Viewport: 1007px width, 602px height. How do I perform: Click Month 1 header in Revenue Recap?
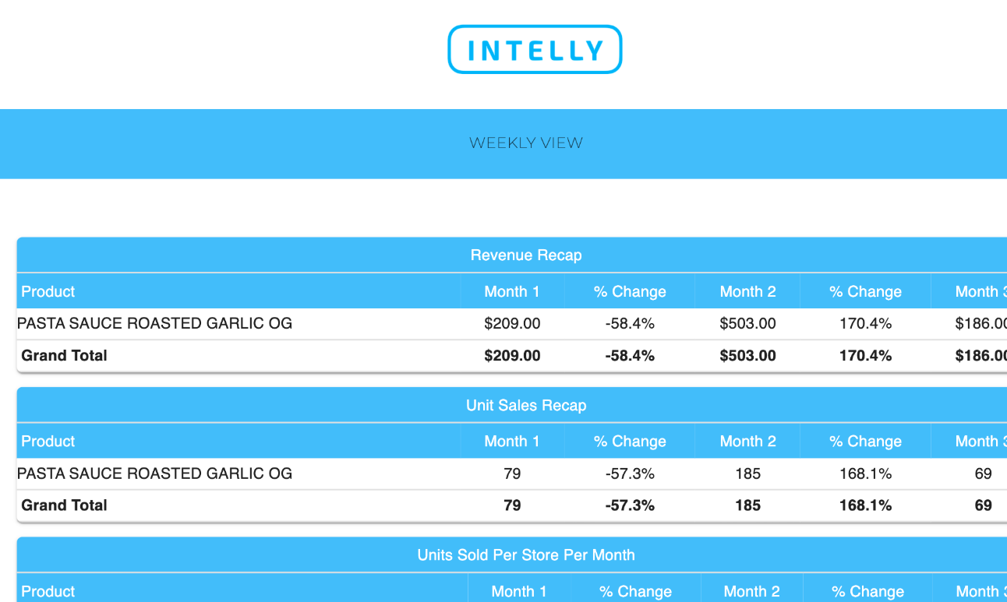tap(512, 291)
